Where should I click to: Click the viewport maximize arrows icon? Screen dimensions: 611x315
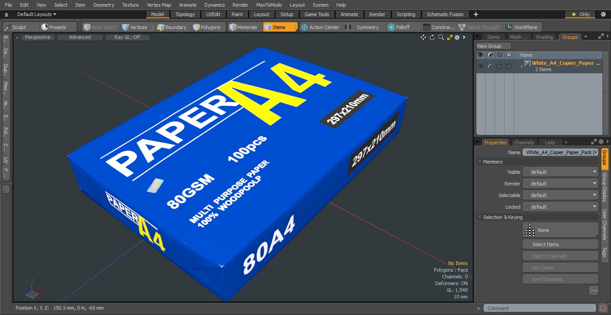click(x=450, y=38)
